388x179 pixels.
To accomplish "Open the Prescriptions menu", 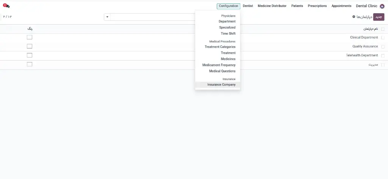I will [317, 6].
